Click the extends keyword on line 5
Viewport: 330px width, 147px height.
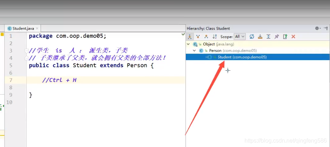(x=112, y=65)
